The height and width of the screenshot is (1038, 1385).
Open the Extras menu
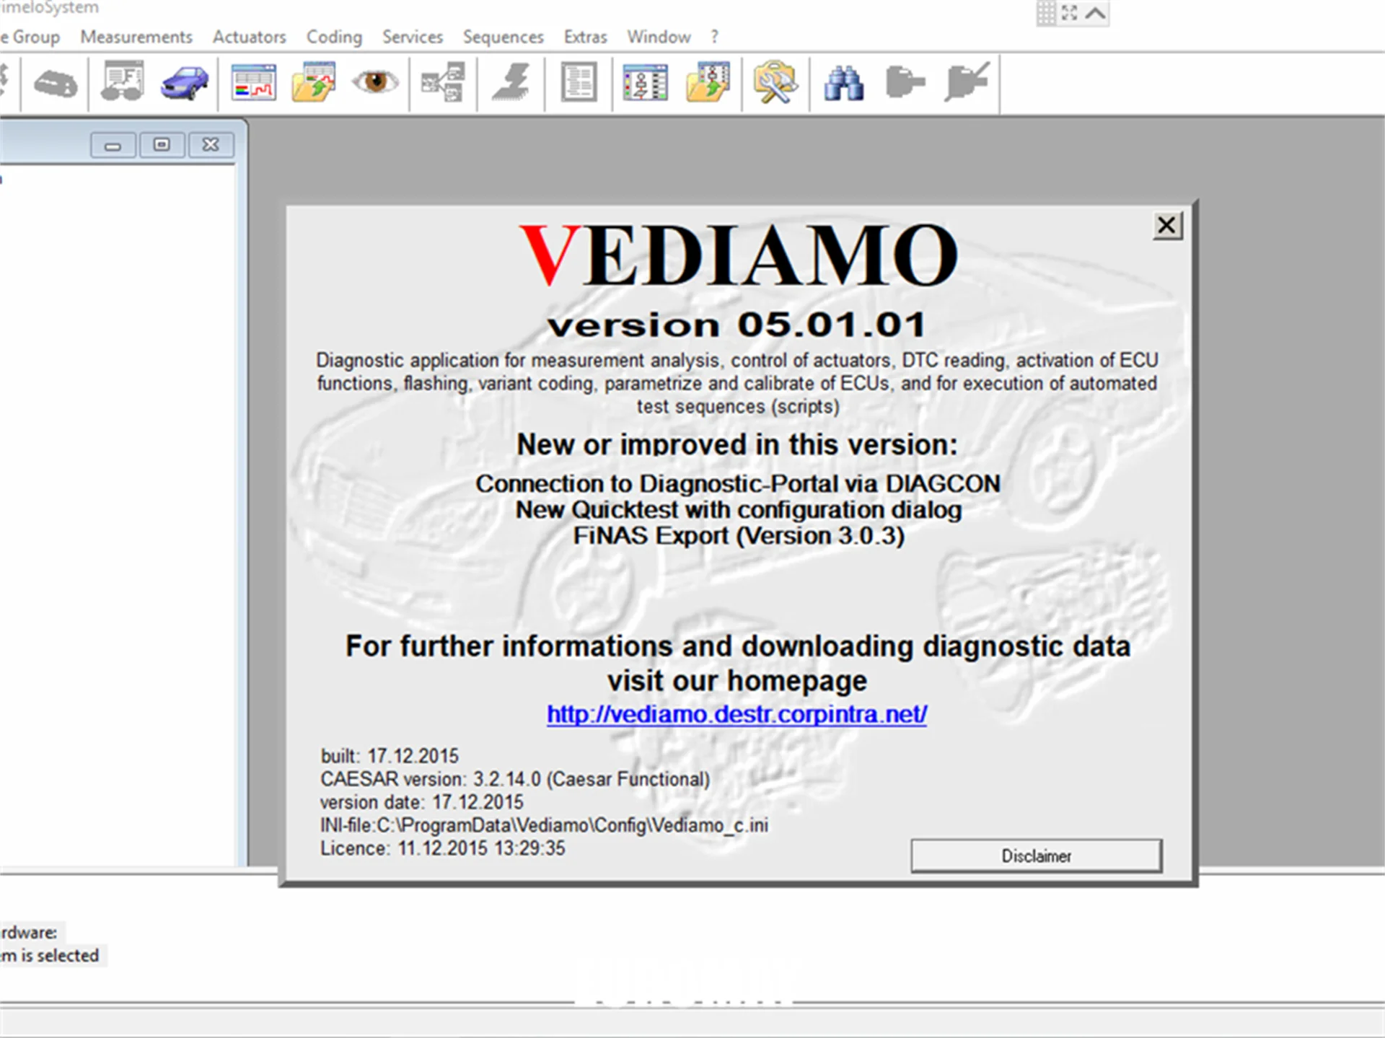tap(585, 37)
